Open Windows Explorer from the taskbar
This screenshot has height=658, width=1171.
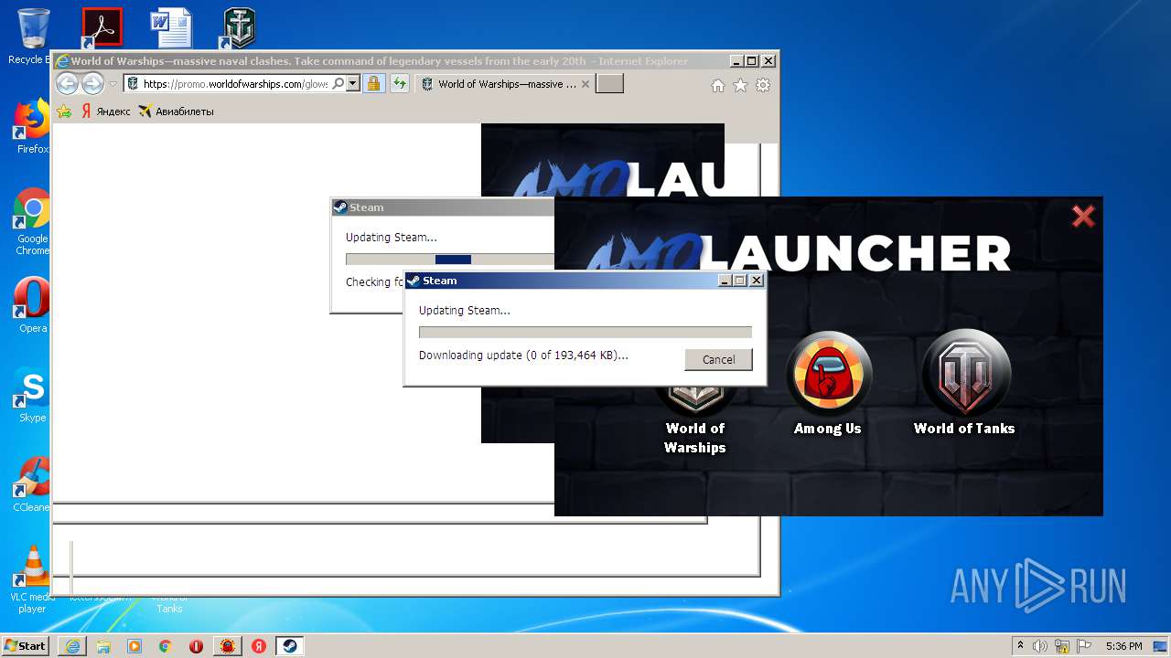(103, 646)
